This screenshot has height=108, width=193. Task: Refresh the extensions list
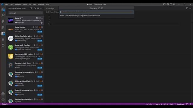(x=35, y=8)
